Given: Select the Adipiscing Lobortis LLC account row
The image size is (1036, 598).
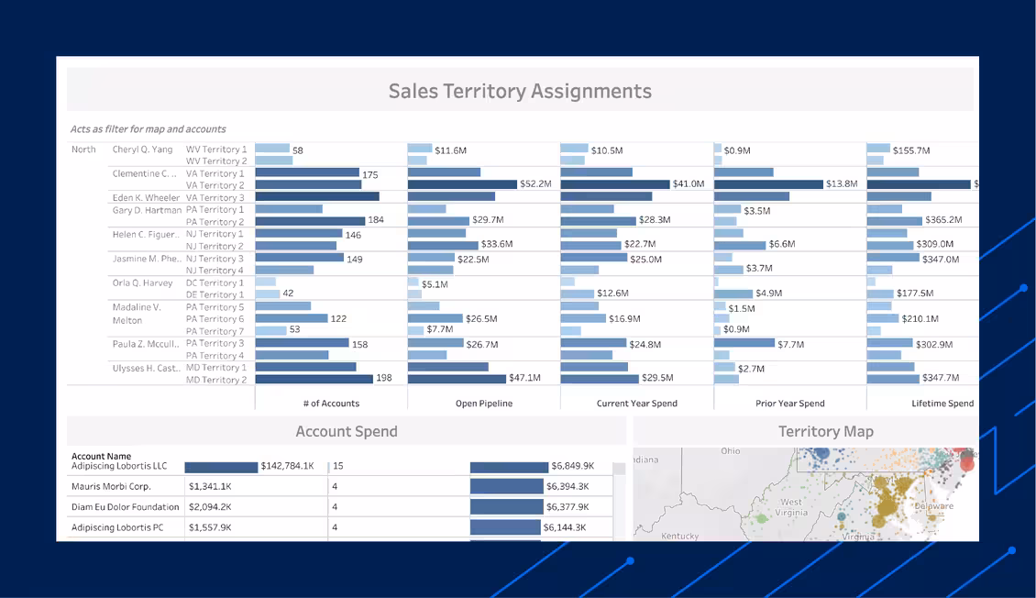Looking at the screenshot, I should click(x=119, y=465).
